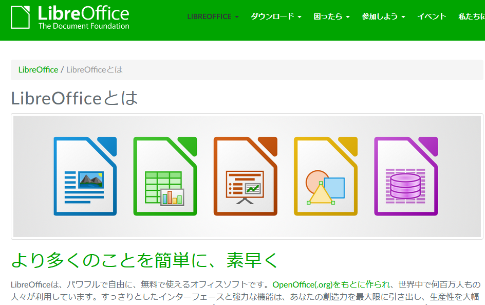The image size is (485, 305).
Task: Click the green Calc spreadsheet icon
Action: 165,176
